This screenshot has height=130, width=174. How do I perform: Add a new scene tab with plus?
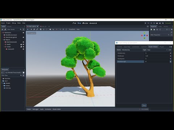point(49,26)
